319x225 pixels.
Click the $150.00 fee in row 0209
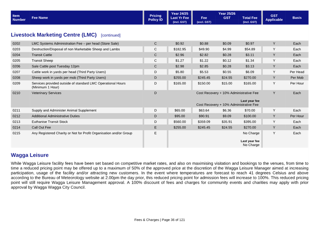click(x=204, y=83)
